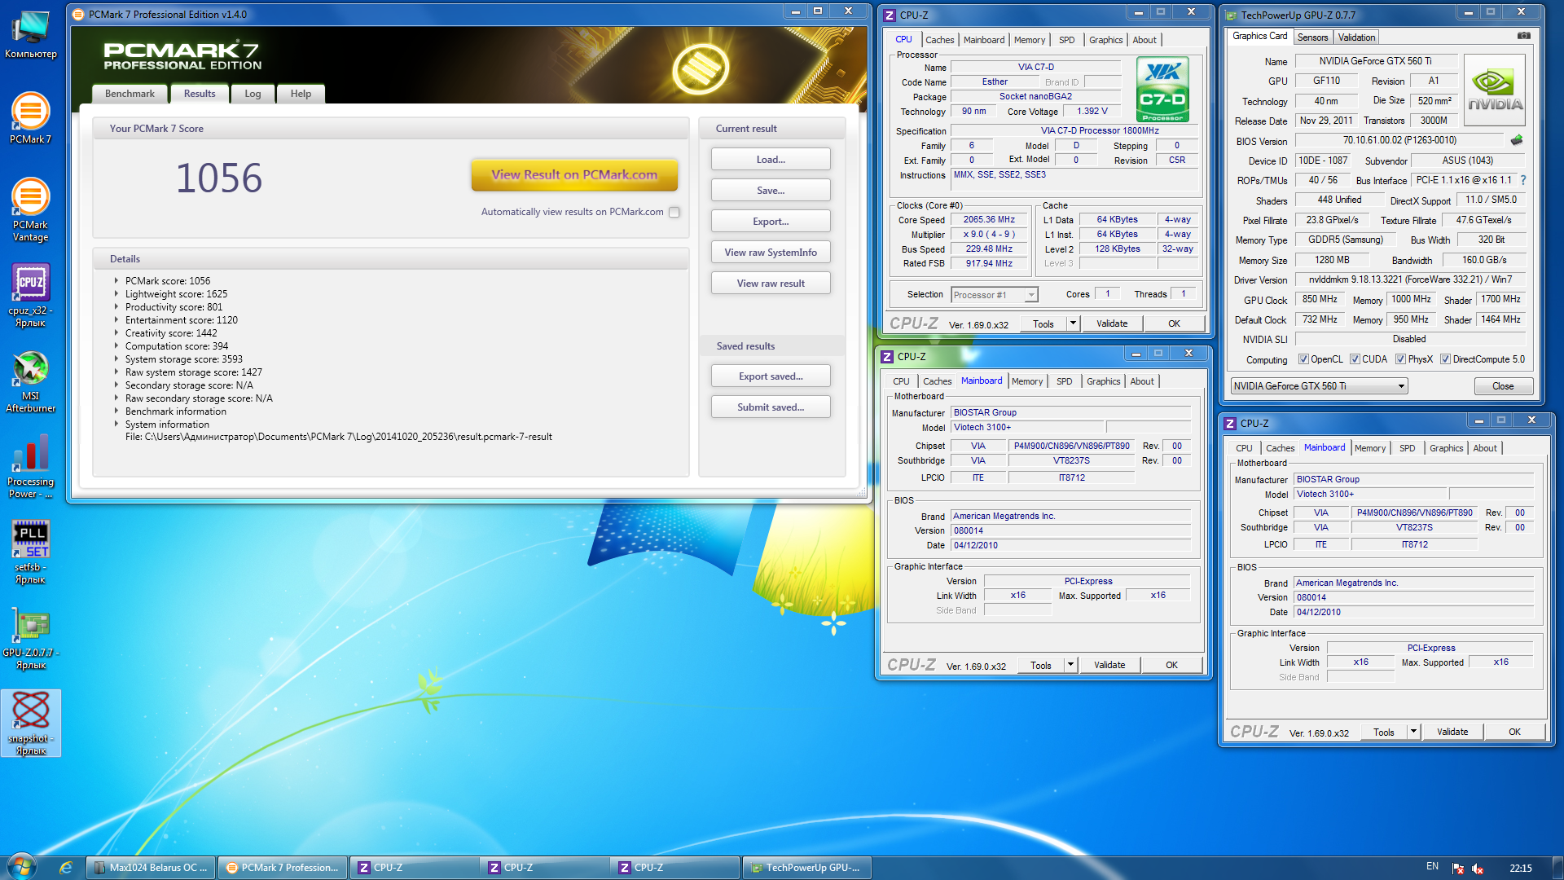1564x880 pixels.
Task: Expand the Benchmark information row
Action: (116, 411)
